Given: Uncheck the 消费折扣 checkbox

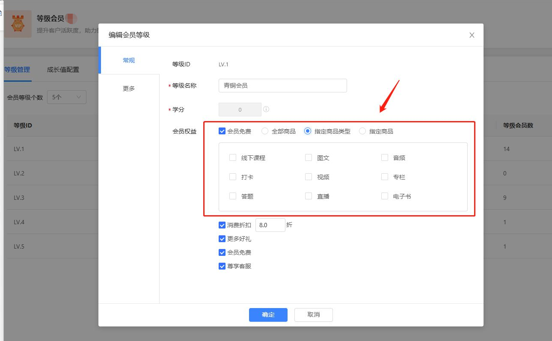Looking at the screenshot, I should (222, 225).
